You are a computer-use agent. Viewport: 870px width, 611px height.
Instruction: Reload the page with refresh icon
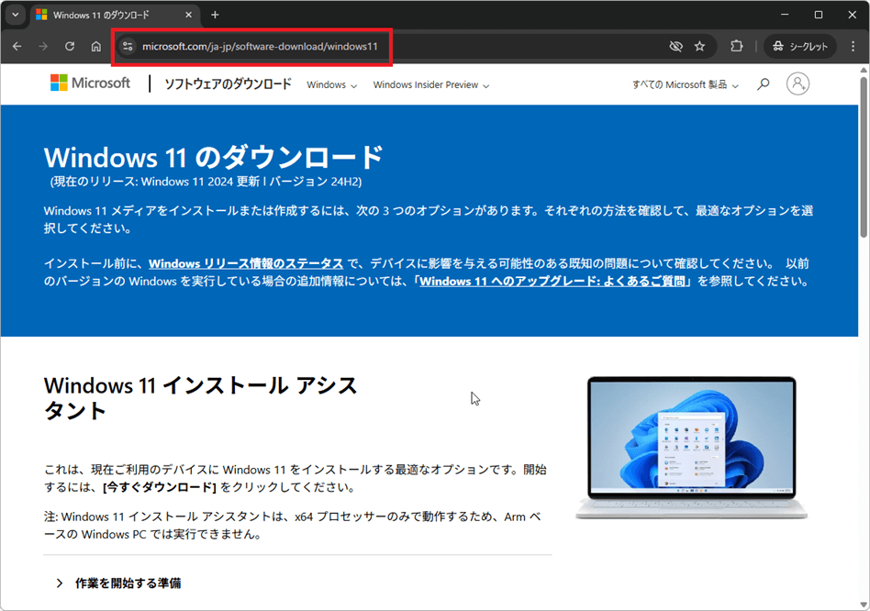pos(70,46)
